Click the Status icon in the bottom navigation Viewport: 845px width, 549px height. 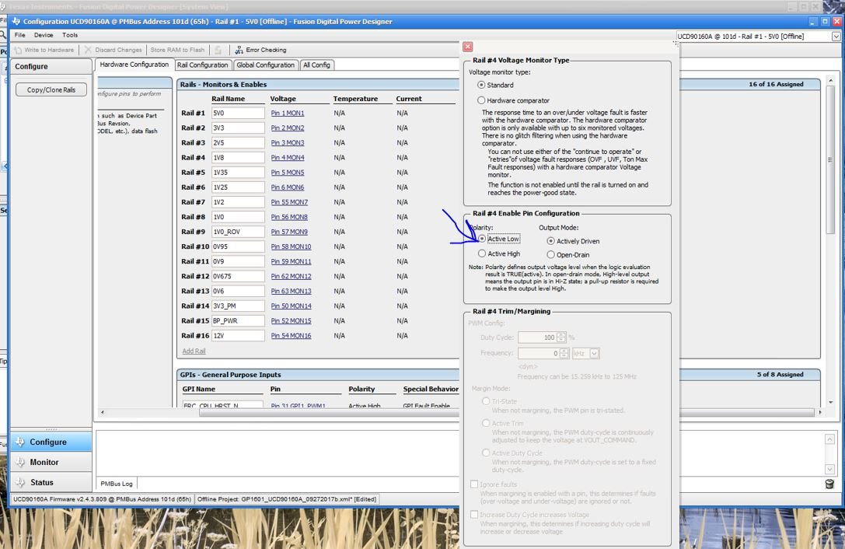[x=20, y=482]
